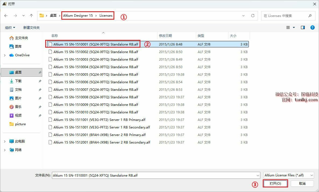Click the pin icon beside 文档
319x192 pixels.
tap(40, 90)
